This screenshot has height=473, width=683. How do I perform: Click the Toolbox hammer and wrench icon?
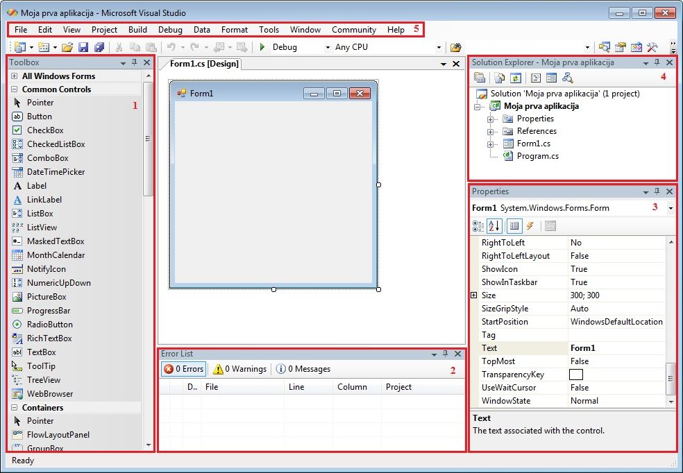[x=652, y=47]
